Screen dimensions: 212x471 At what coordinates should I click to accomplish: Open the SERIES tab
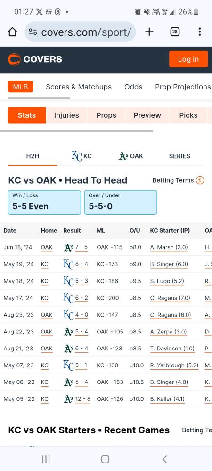click(x=179, y=156)
